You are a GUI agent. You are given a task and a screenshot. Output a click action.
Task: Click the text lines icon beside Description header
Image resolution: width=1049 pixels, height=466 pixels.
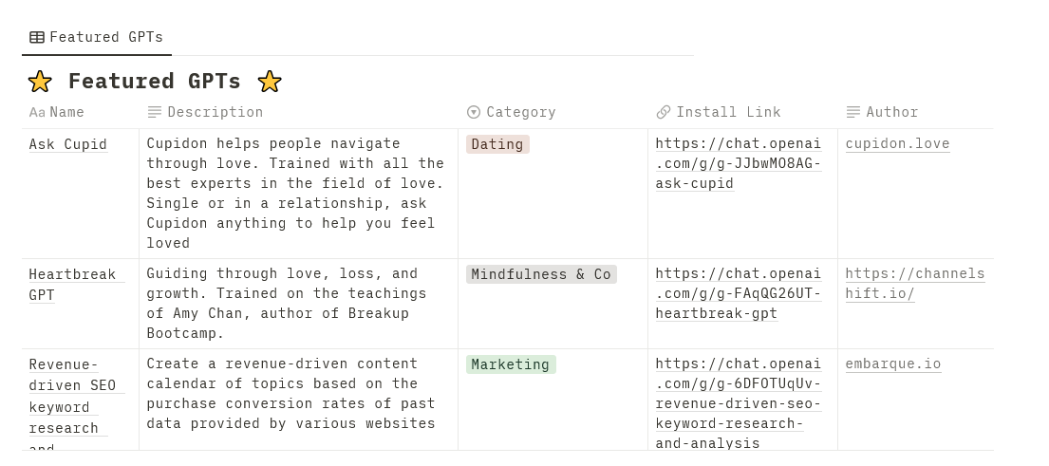point(155,112)
